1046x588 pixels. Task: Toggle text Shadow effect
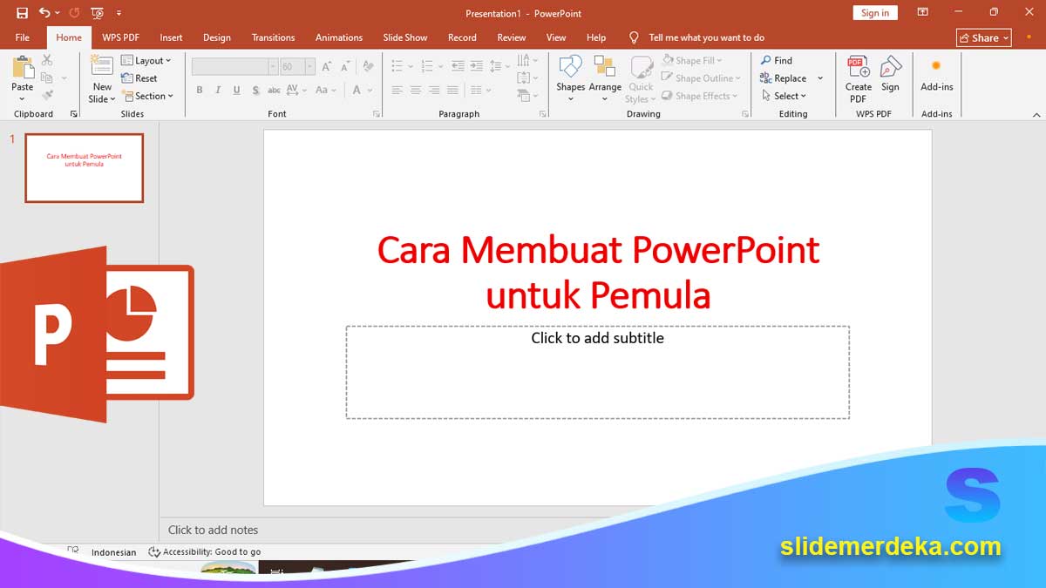tap(255, 90)
